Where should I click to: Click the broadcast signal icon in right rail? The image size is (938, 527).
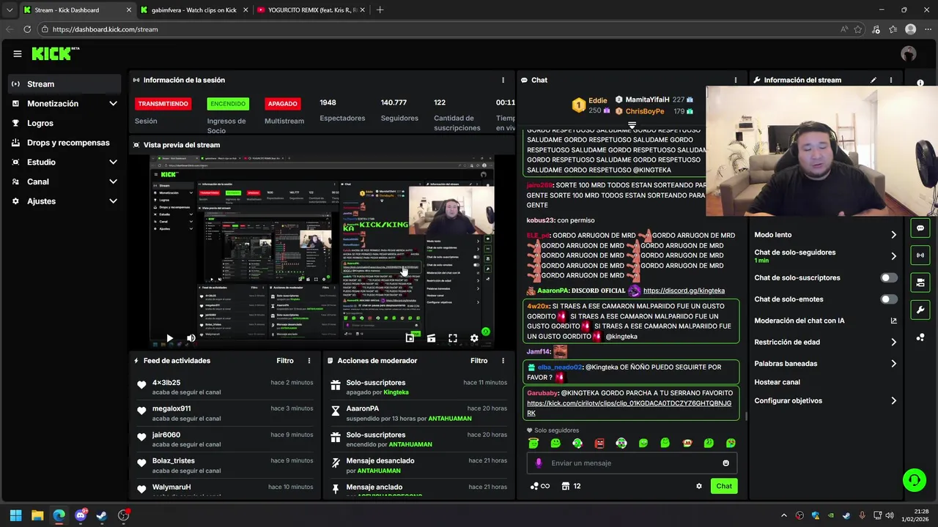[x=920, y=255]
